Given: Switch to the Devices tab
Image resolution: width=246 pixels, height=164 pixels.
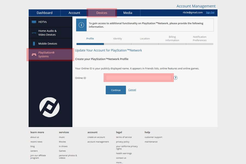Looking at the screenshot, I should 102,13.
